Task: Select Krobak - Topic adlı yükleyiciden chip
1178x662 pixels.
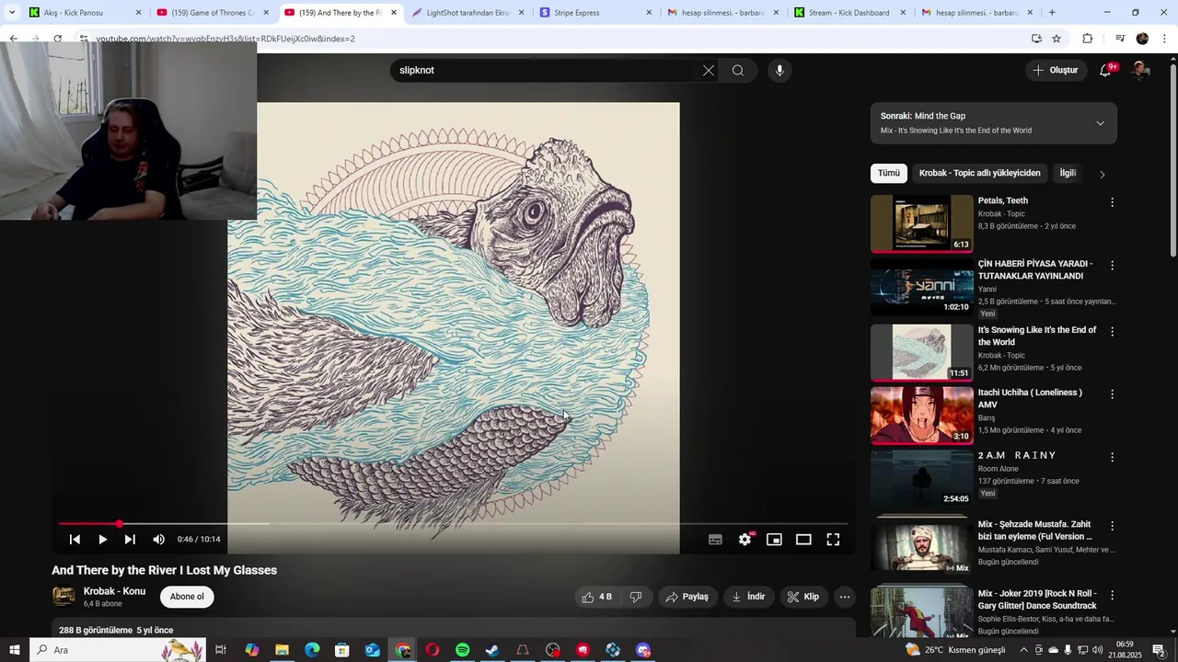Action: tap(979, 173)
